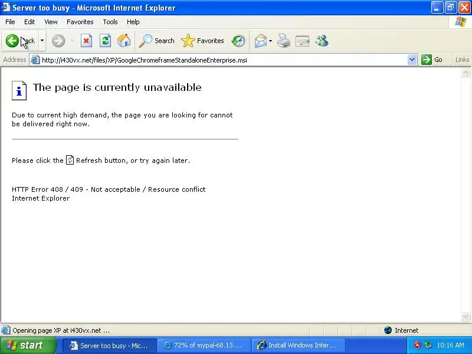472x354 pixels.
Task: Click the network tray icon
Action: pos(428,345)
